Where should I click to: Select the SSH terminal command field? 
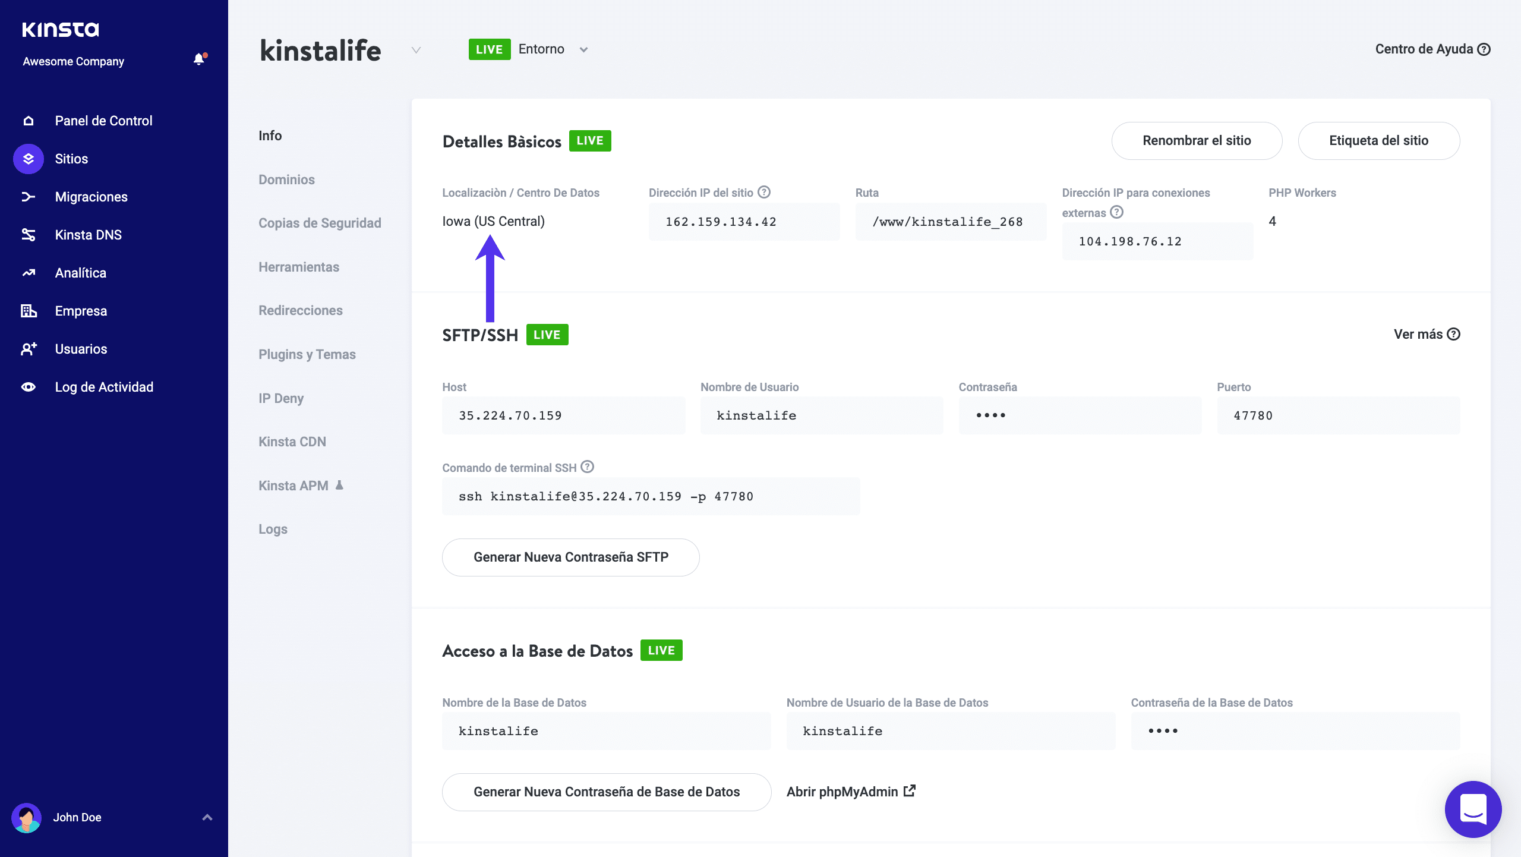pos(650,496)
